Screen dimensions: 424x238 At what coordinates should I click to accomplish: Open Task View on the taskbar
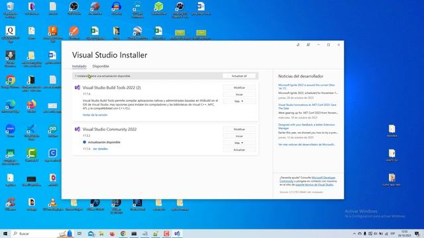(x=79, y=233)
